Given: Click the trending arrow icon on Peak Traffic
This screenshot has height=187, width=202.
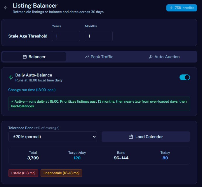Looking at the screenshot, I should [87, 57].
